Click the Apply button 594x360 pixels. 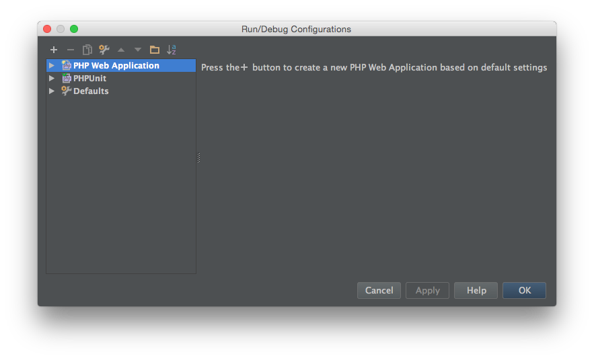coord(427,290)
